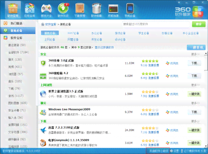Click 一键安装 for 电驴 easymule
The width and height of the screenshot is (208, 154).
(194, 143)
